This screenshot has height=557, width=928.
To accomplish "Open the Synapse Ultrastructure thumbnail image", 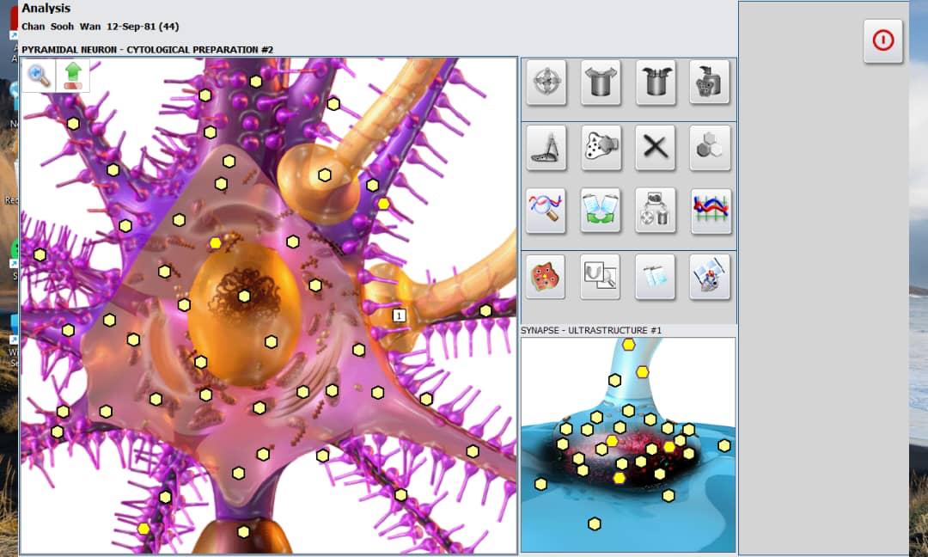I will (x=628, y=444).
